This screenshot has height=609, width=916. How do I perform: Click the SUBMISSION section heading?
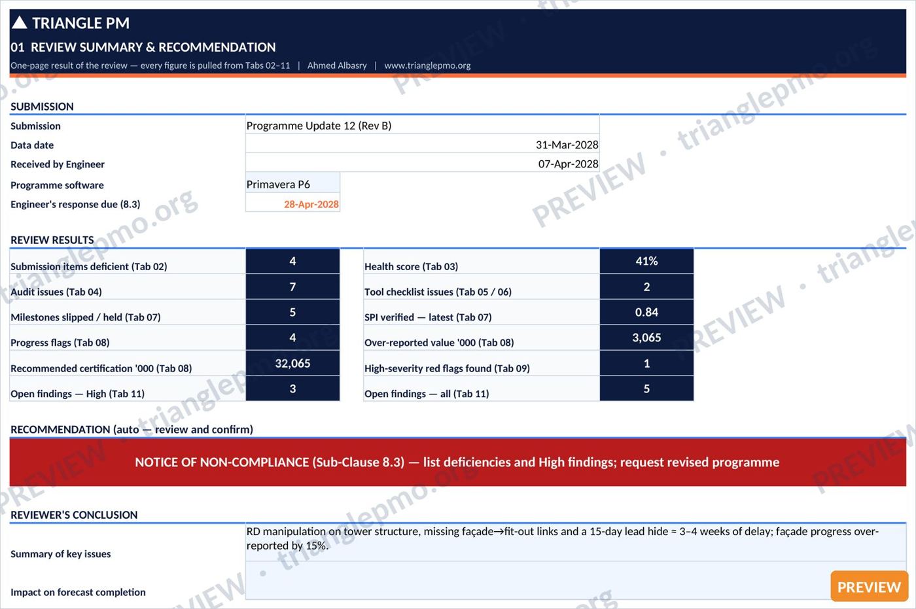point(42,107)
